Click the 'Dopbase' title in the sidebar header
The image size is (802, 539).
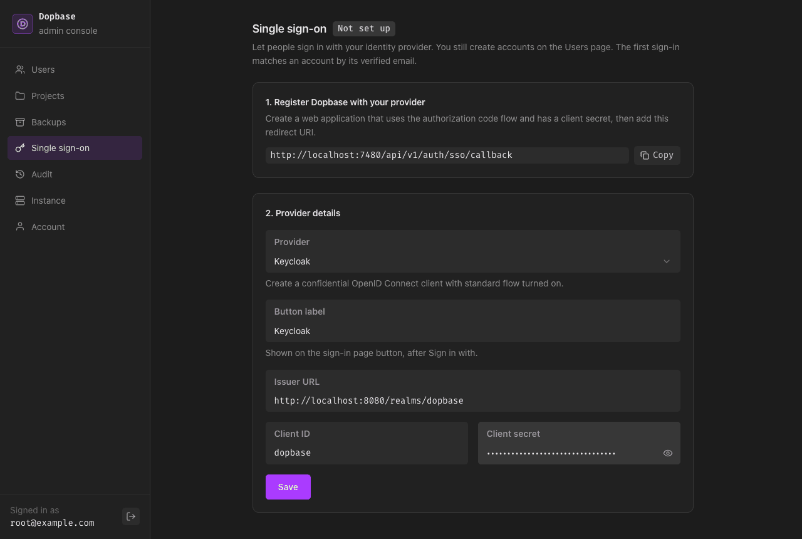(57, 16)
